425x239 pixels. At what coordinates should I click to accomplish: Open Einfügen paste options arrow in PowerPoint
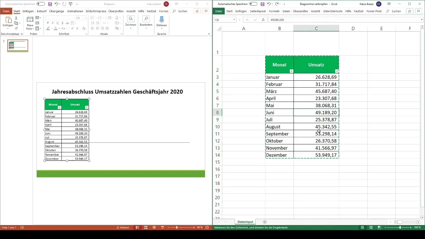[x=7, y=29]
